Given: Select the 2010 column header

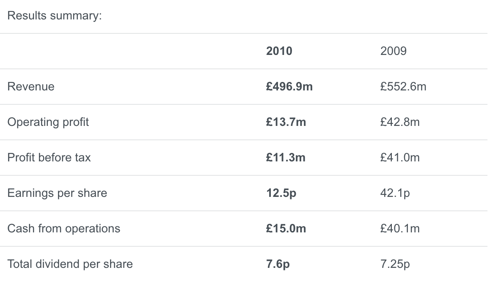Looking at the screenshot, I should pos(279,51).
